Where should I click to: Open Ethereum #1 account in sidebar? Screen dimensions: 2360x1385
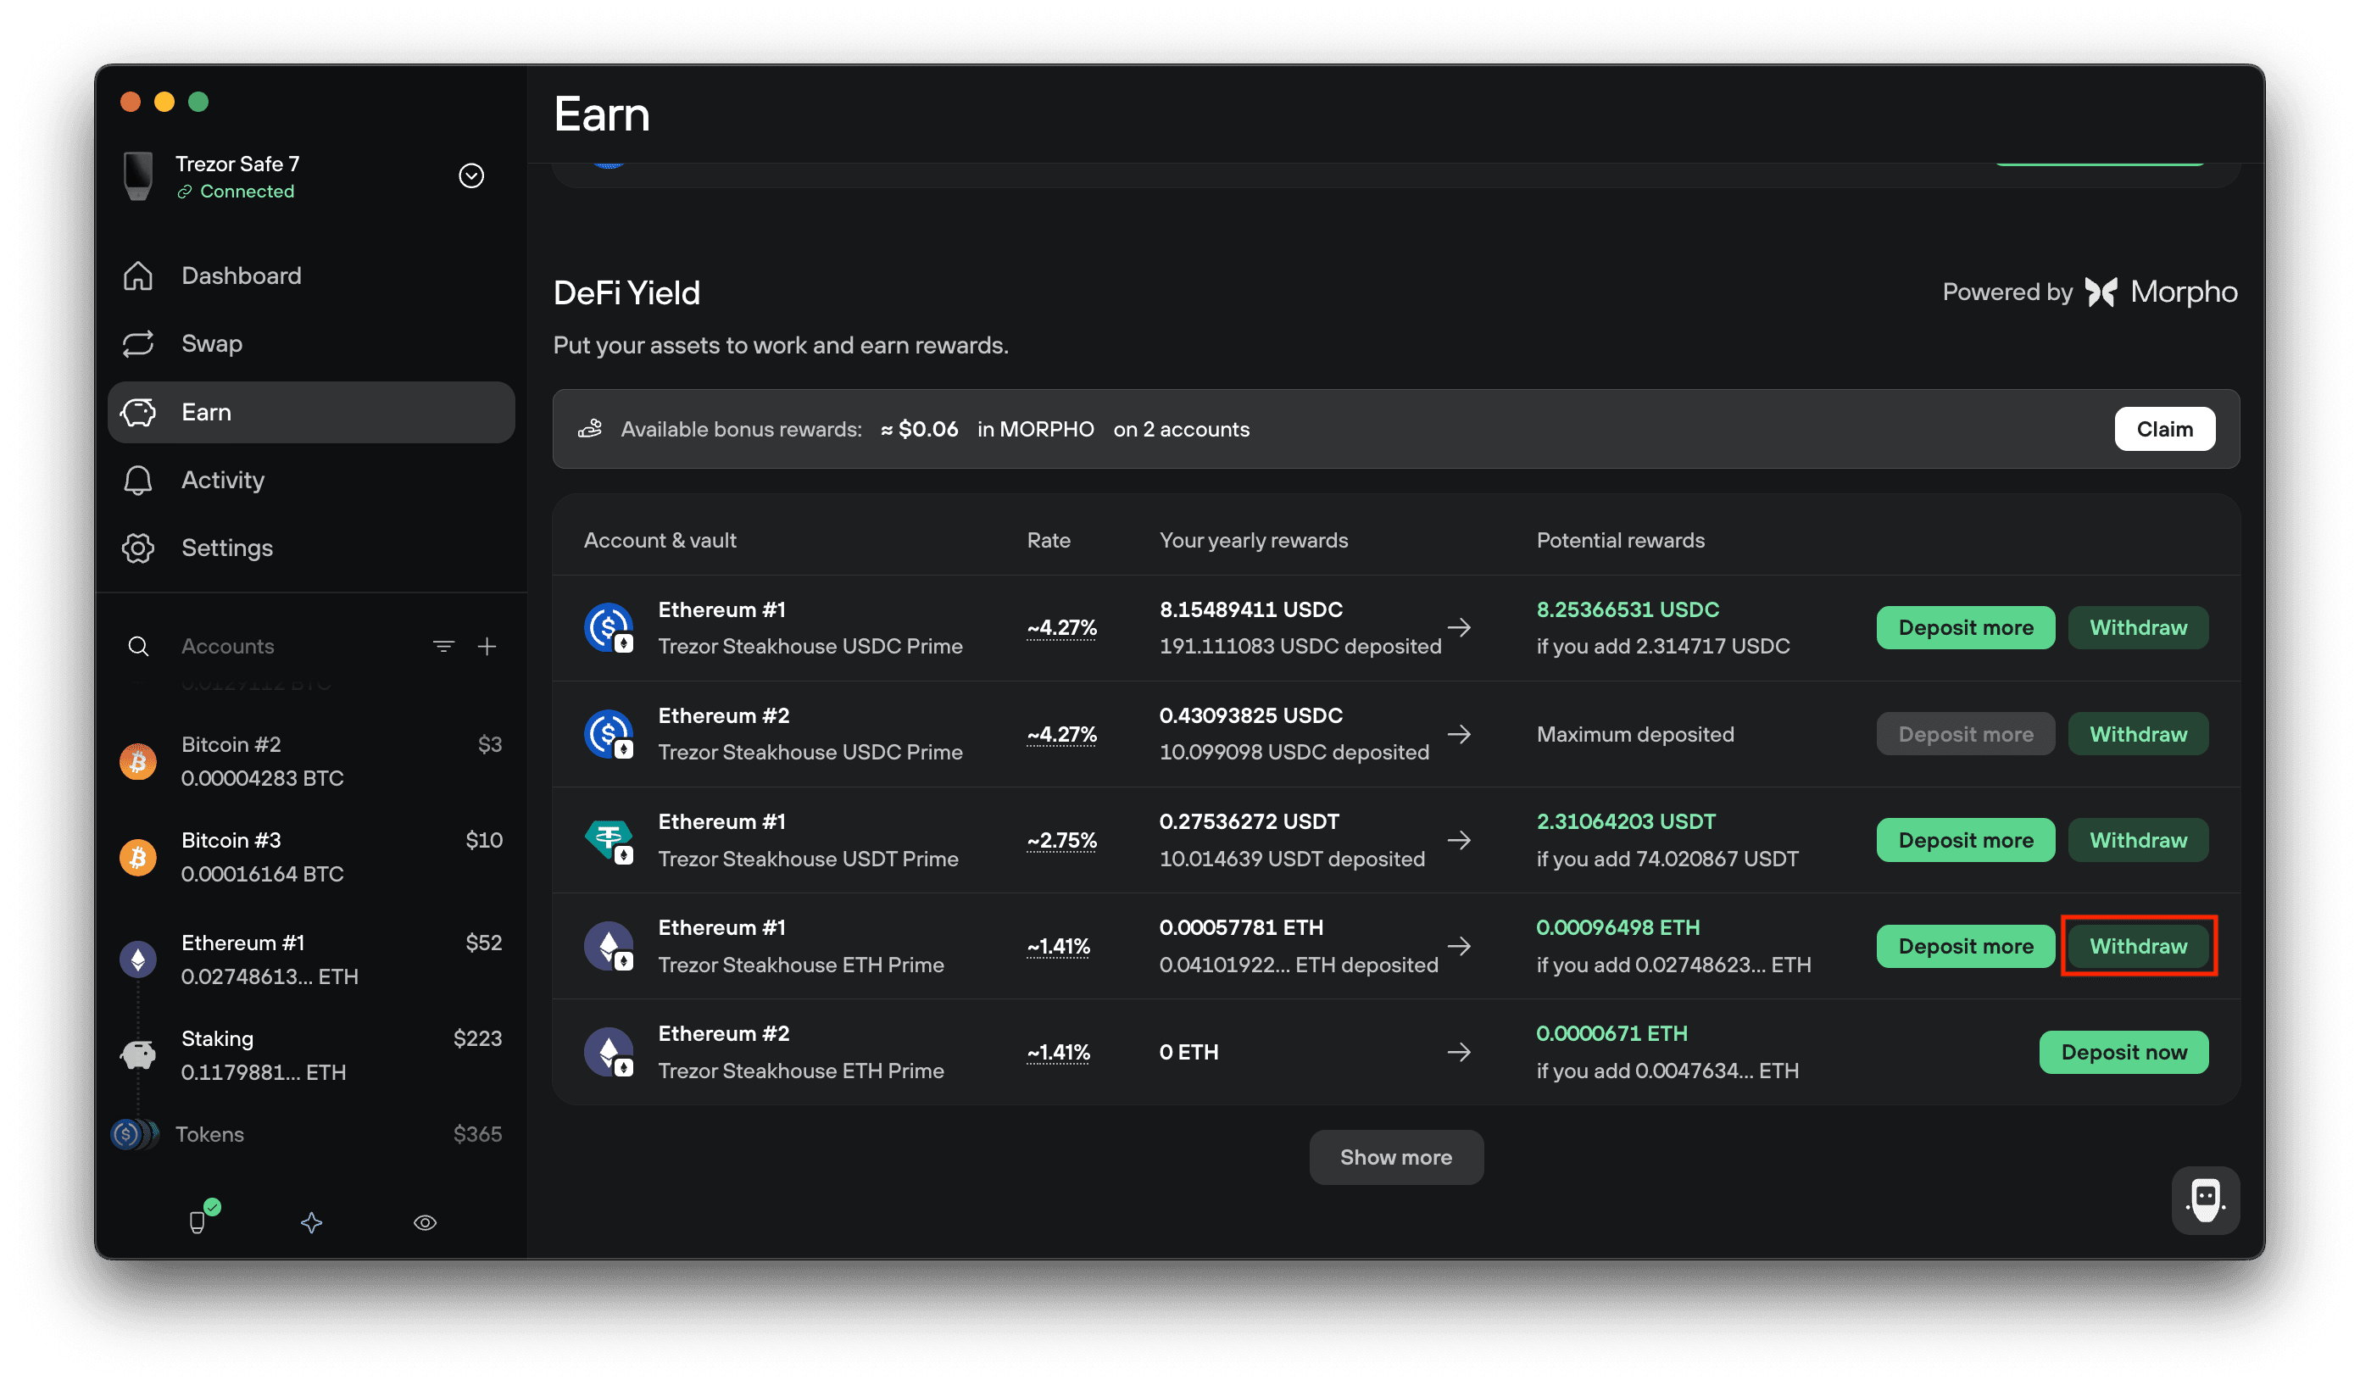311,959
